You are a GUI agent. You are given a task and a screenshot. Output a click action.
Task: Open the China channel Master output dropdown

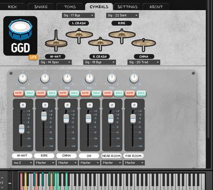67,163
